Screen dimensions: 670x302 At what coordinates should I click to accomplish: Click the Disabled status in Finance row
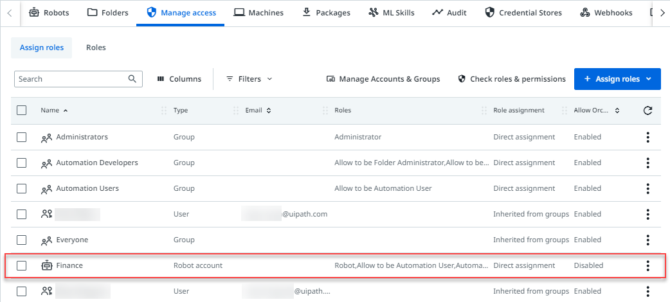(x=588, y=265)
